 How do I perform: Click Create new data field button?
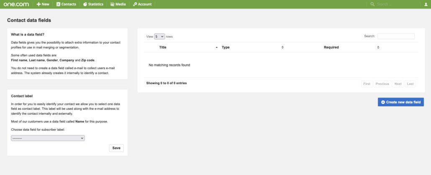click(x=401, y=102)
